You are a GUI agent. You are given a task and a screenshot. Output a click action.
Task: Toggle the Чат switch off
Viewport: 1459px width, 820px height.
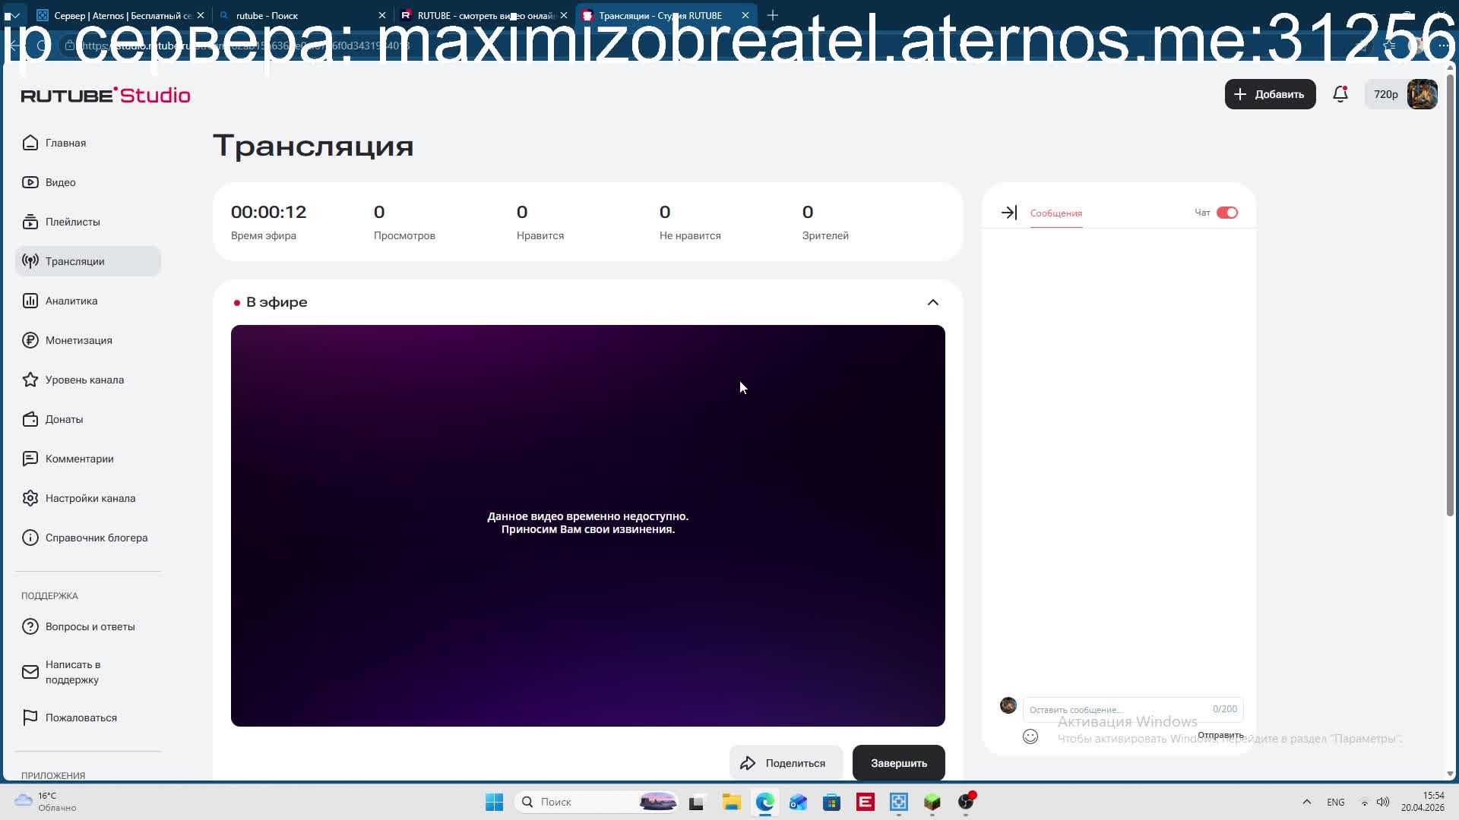pos(1226,213)
